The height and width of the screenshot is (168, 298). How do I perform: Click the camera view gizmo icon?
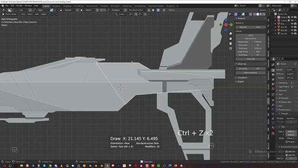[230, 43]
